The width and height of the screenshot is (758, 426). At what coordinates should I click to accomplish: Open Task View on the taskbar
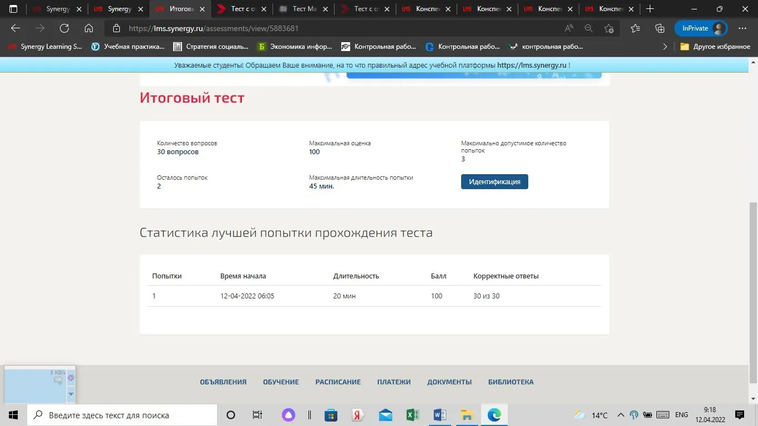(257, 415)
